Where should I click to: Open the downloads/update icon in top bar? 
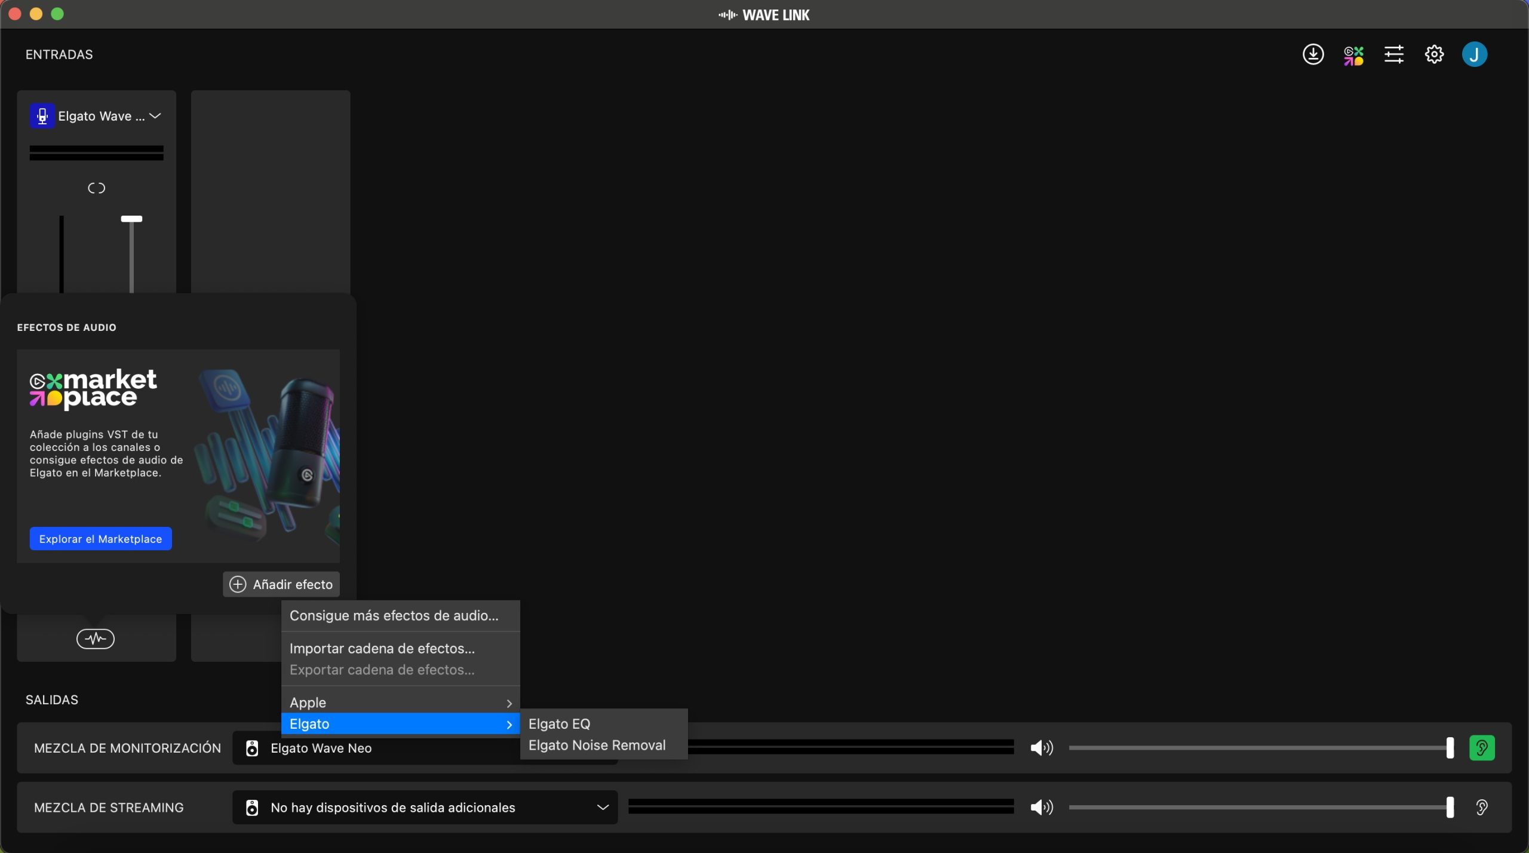pos(1313,54)
